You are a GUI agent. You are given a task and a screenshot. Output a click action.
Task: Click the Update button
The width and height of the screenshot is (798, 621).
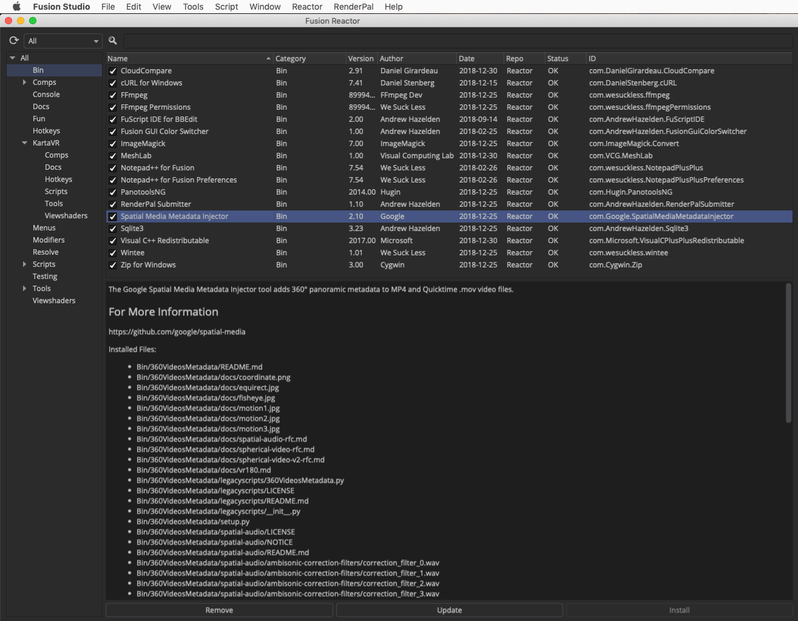pyautogui.click(x=450, y=610)
